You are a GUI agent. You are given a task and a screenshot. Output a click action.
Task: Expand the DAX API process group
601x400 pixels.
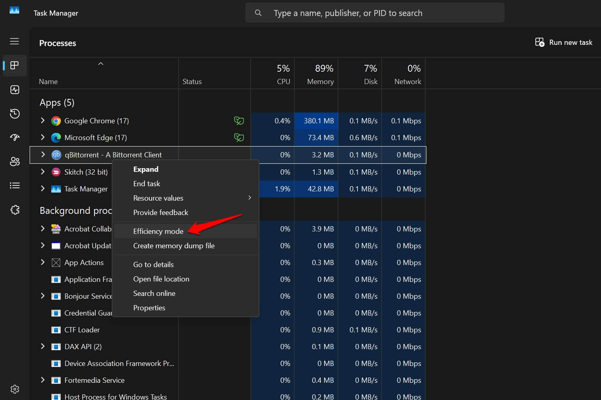(42, 346)
